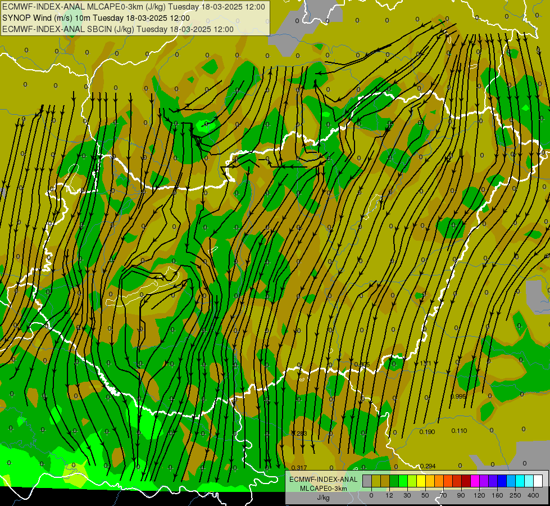Pick the bright green legend swatch
Screen dimensions: 550x506
(403, 481)
